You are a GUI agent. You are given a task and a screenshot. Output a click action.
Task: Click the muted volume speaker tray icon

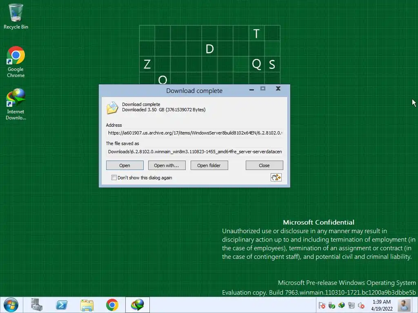[361, 305]
